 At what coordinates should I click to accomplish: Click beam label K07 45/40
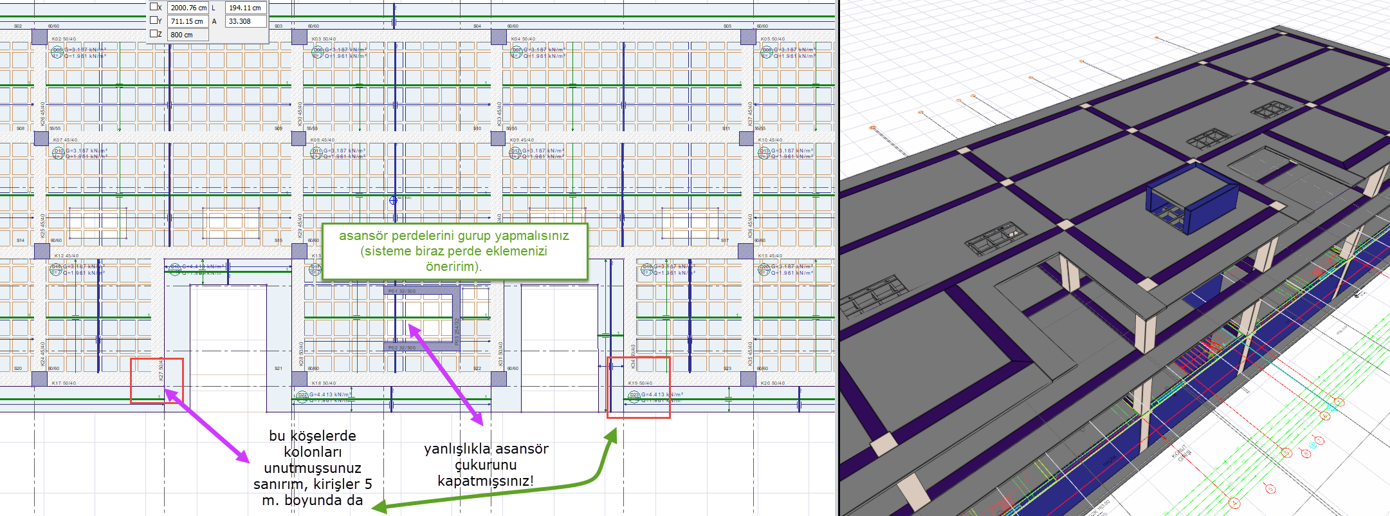point(65,140)
